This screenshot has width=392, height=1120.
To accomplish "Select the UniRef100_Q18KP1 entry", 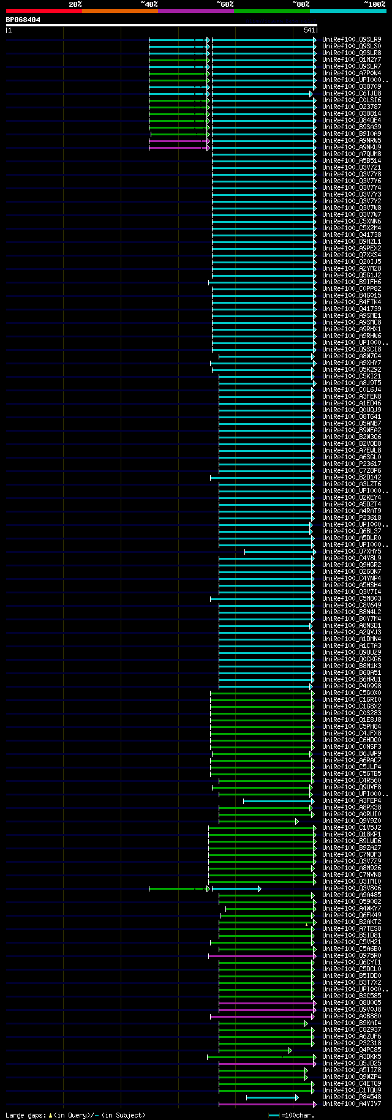I will (352, 835).
